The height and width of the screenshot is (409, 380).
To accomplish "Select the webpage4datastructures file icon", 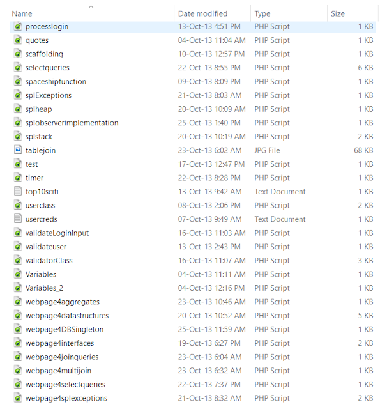I will click(18, 316).
